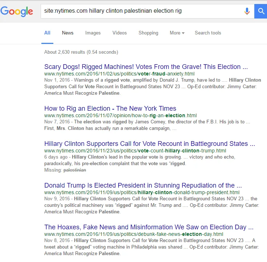Open the Shopping tab
Viewport: 267px width, 262px height.
[148, 33]
